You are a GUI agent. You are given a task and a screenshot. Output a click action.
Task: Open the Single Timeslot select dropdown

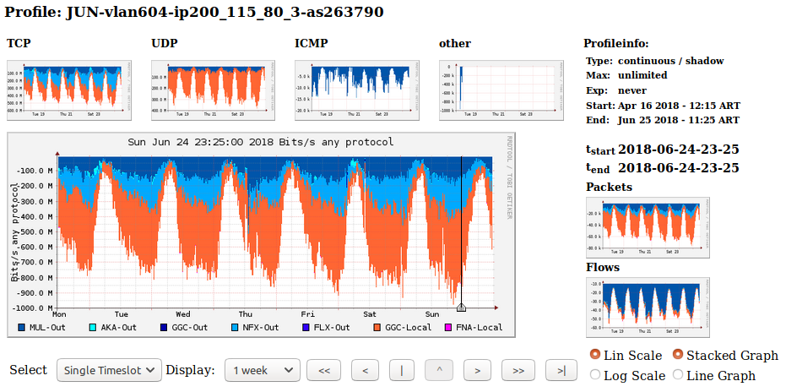(x=109, y=370)
